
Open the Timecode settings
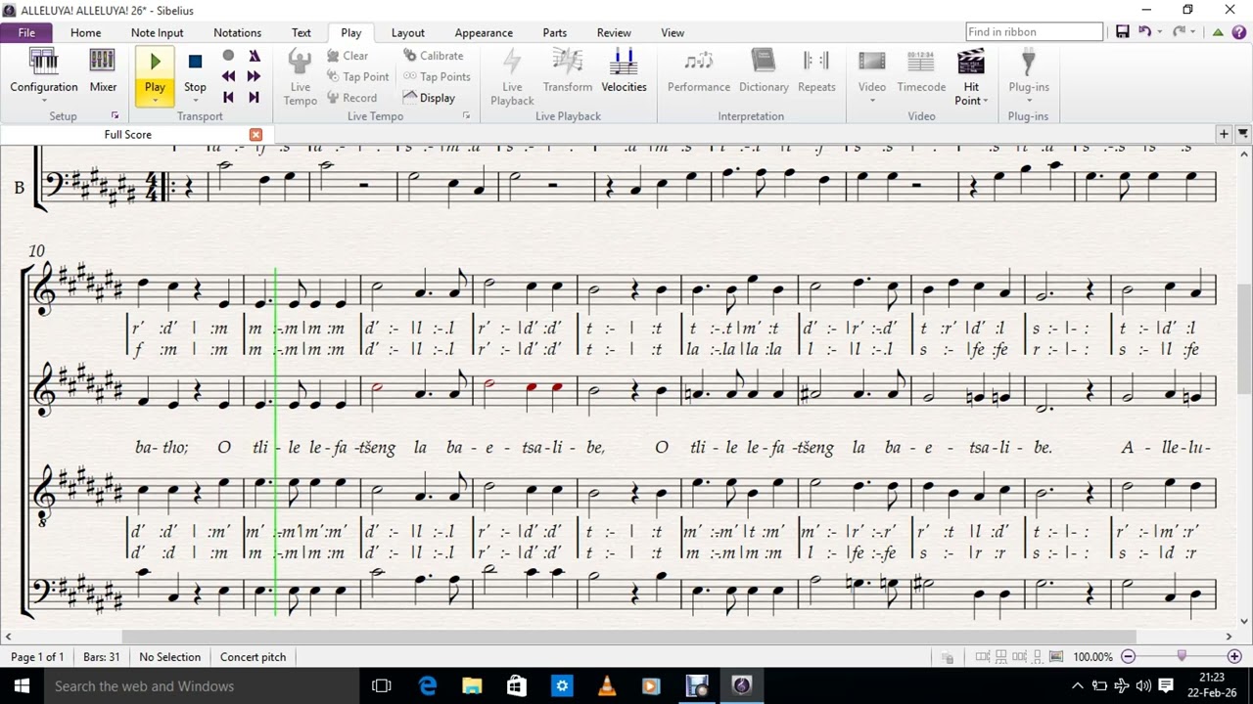pyautogui.click(x=921, y=71)
